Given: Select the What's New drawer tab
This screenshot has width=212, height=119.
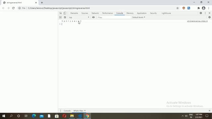Looking at the screenshot, I should click(78, 111).
